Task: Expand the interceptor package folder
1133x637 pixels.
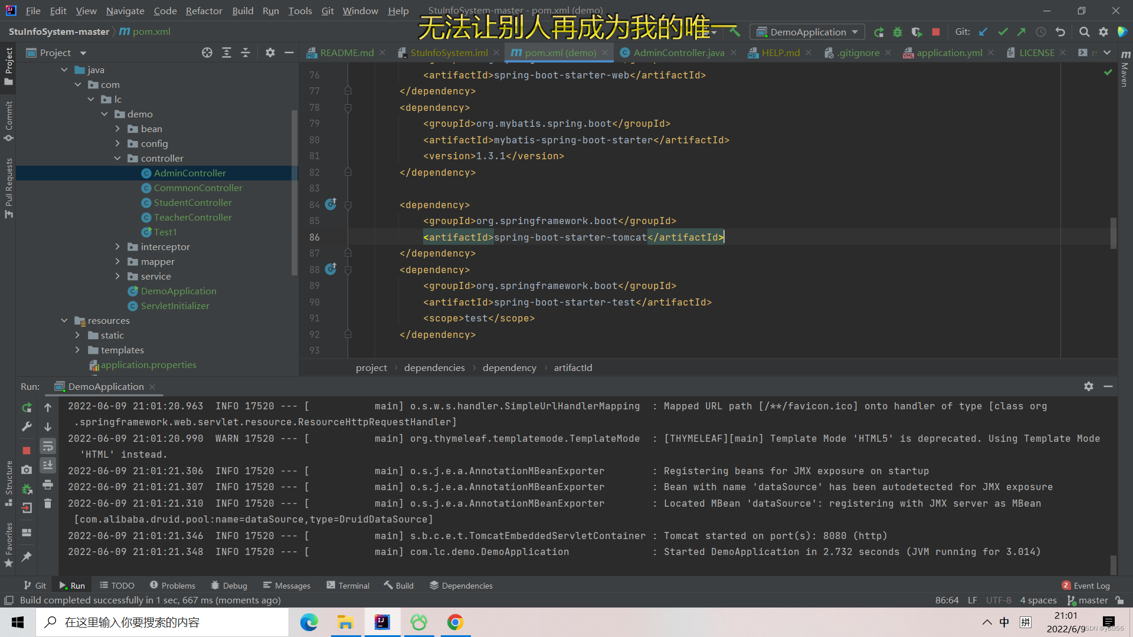Action: pyautogui.click(x=117, y=247)
